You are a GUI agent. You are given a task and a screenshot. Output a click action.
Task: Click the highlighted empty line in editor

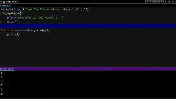click(88, 26)
